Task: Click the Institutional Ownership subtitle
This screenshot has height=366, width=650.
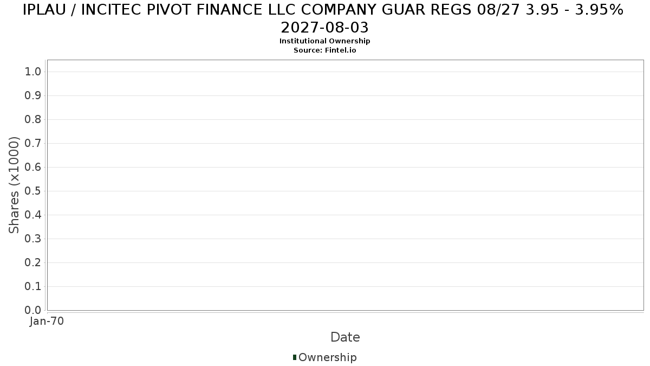Action: pyautogui.click(x=324, y=41)
